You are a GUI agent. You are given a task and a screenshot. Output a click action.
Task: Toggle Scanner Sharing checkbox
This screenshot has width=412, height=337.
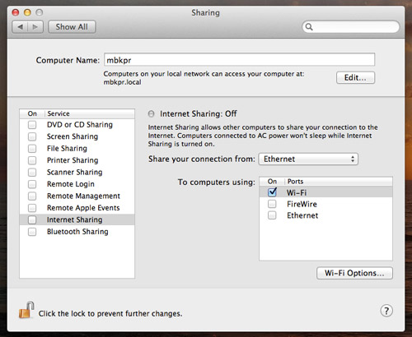point(32,173)
